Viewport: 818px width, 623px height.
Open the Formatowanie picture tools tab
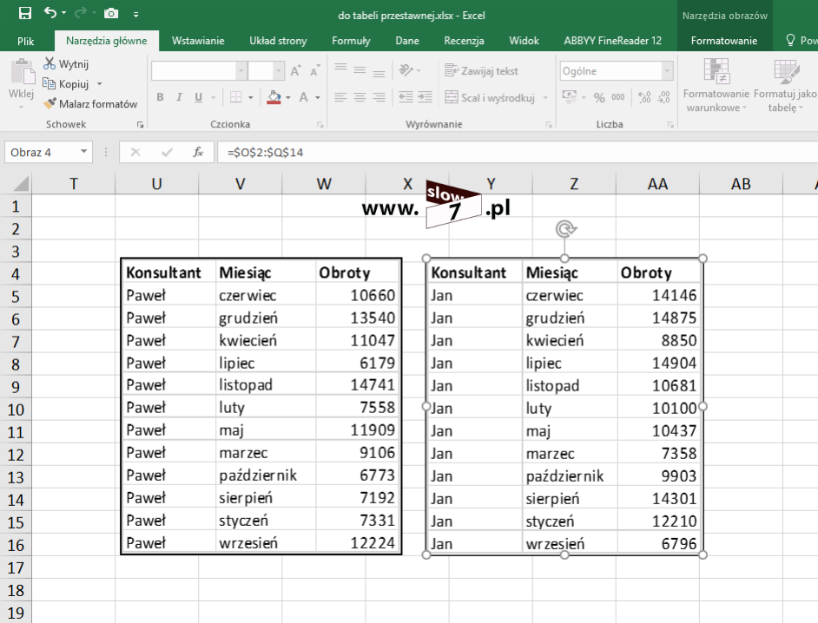pyautogui.click(x=723, y=41)
